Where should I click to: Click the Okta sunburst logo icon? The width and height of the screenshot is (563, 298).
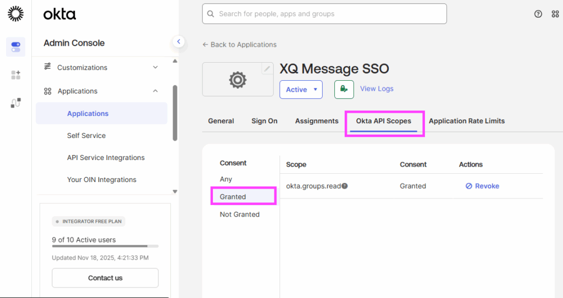15,14
